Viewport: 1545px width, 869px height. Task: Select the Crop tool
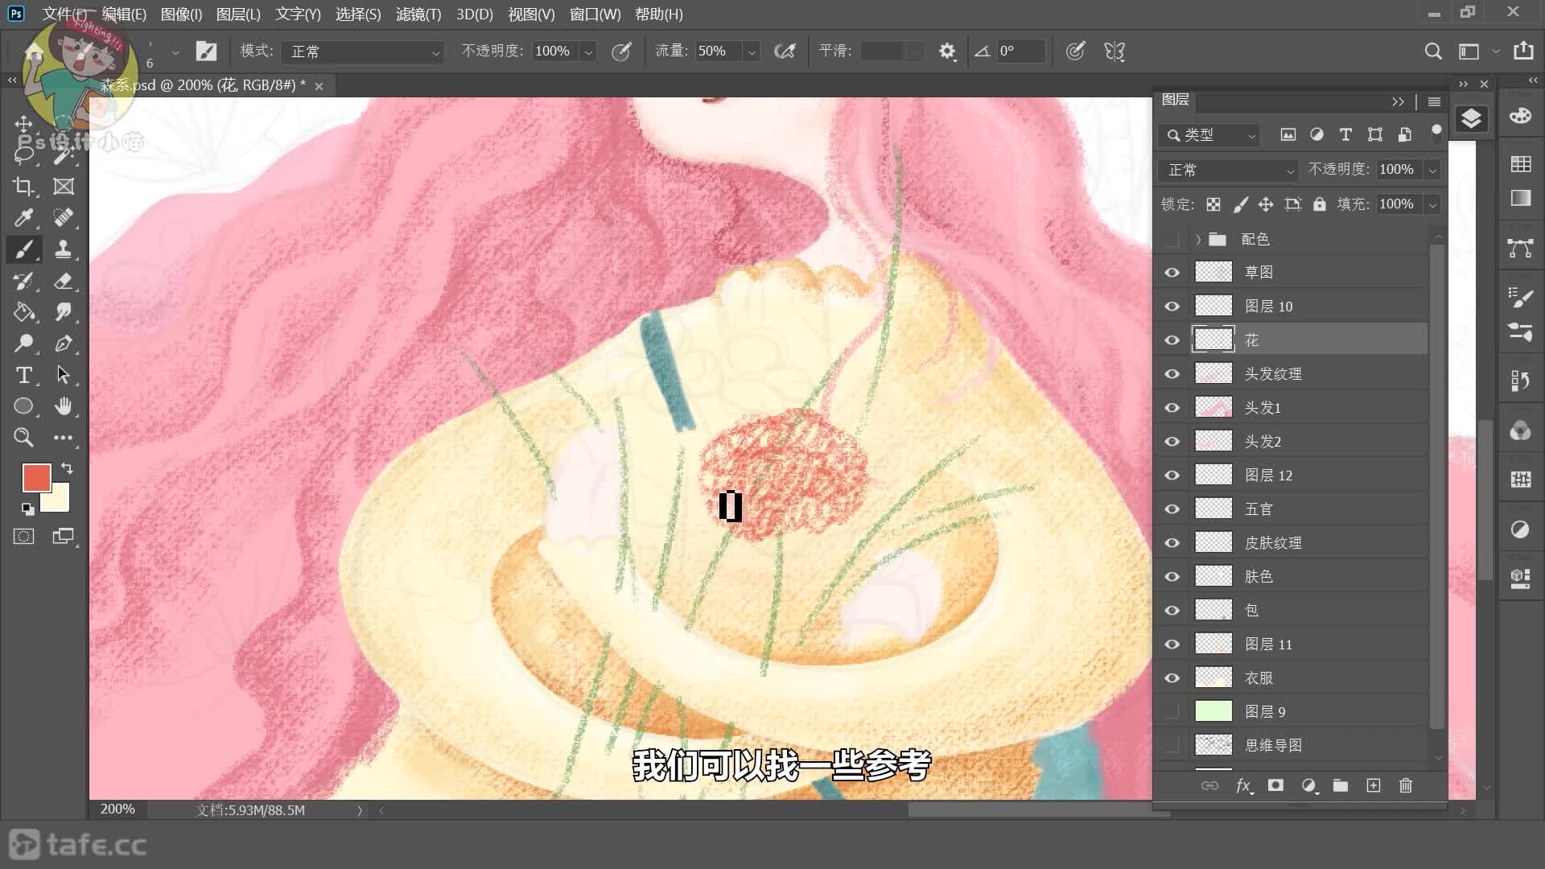(23, 187)
